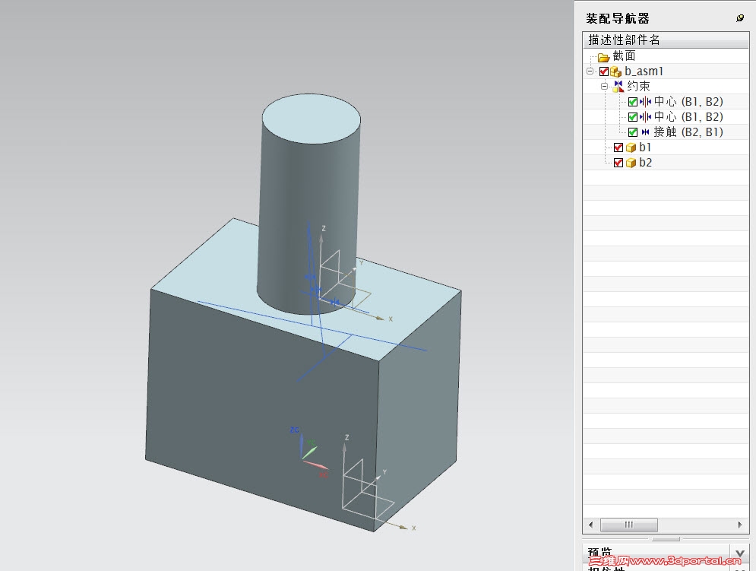
Task: Click the navigator scrollbar left arrow
Action: click(x=590, y=525)
